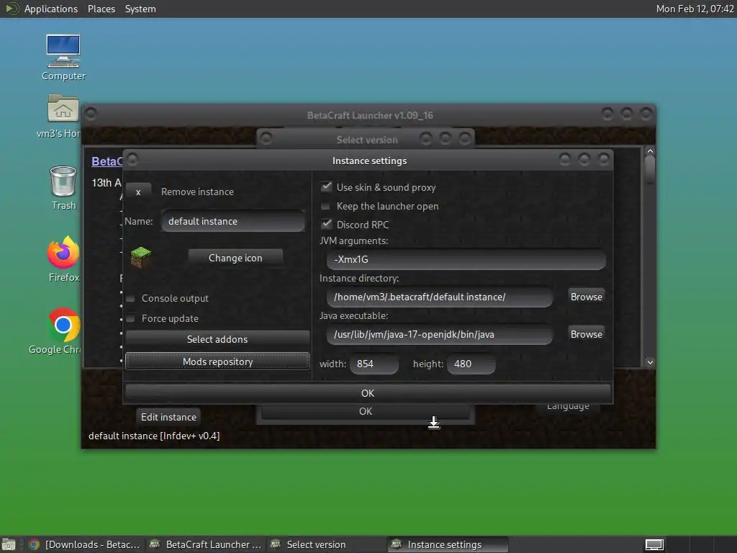Viewport: 737px width, 553px height.
Task: Toggle Use skin & sound proxy checkbox
Action: [x=326, y=186]
